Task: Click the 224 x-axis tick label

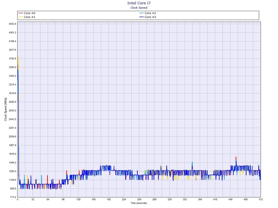Action: pos(124,199)
